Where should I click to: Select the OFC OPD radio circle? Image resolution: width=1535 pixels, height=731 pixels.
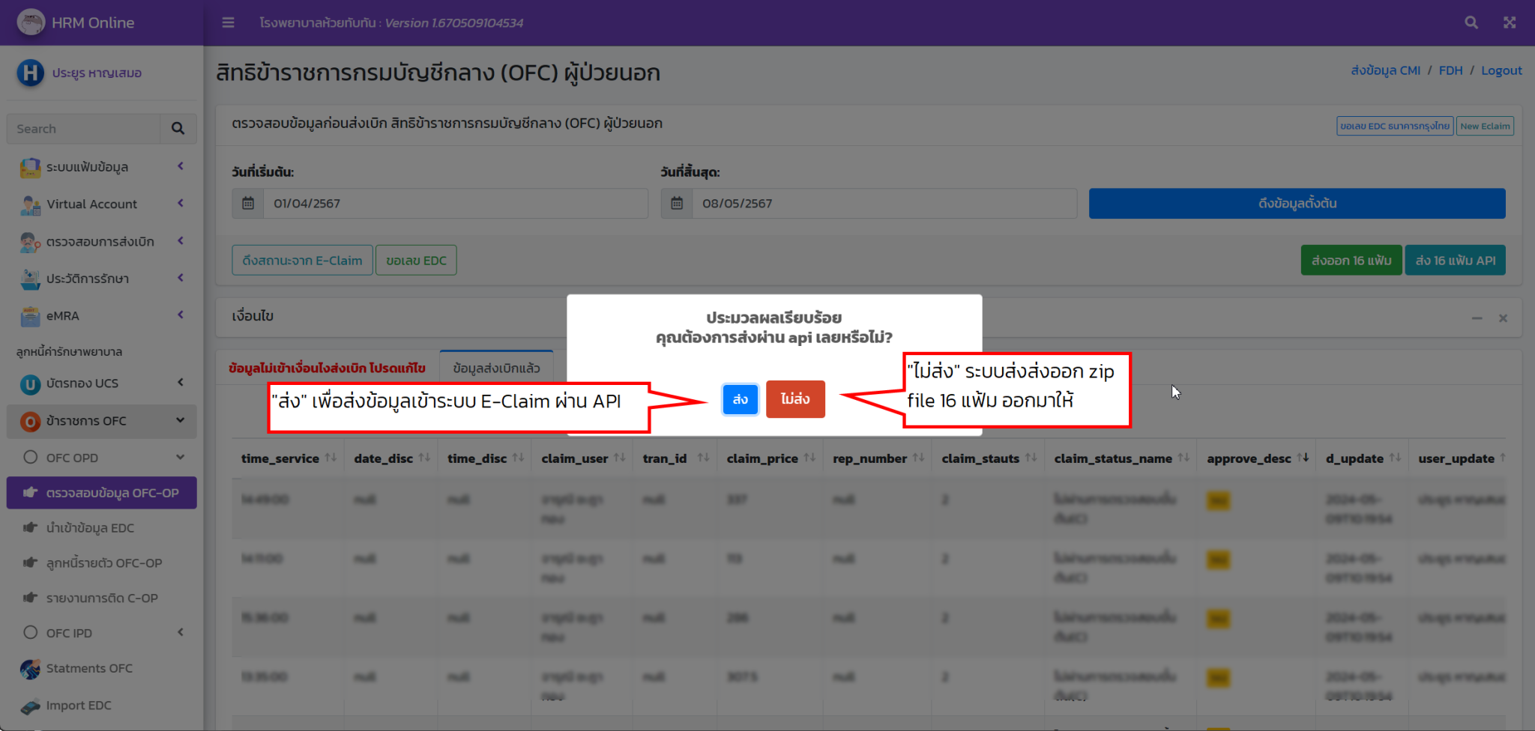31,458
